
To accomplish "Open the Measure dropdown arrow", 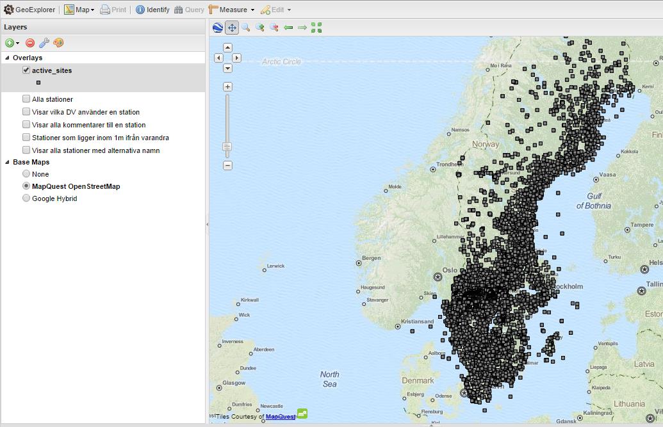I will point(253,10).
